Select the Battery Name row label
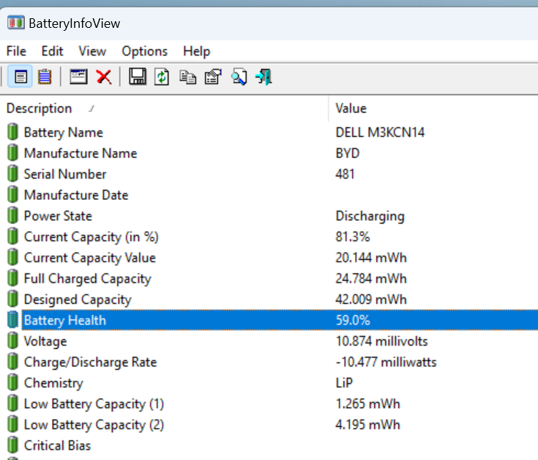Screen dimensions: 538x460 pyautogui.click(x=63, y=133)
